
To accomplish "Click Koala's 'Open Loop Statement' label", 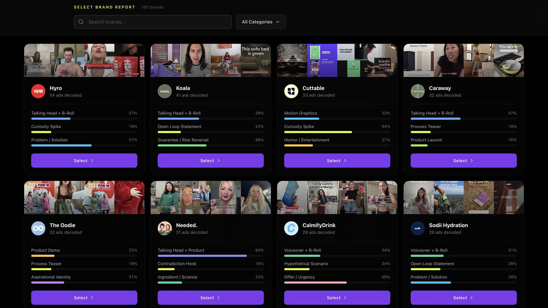I will click(x=179, y=127).
